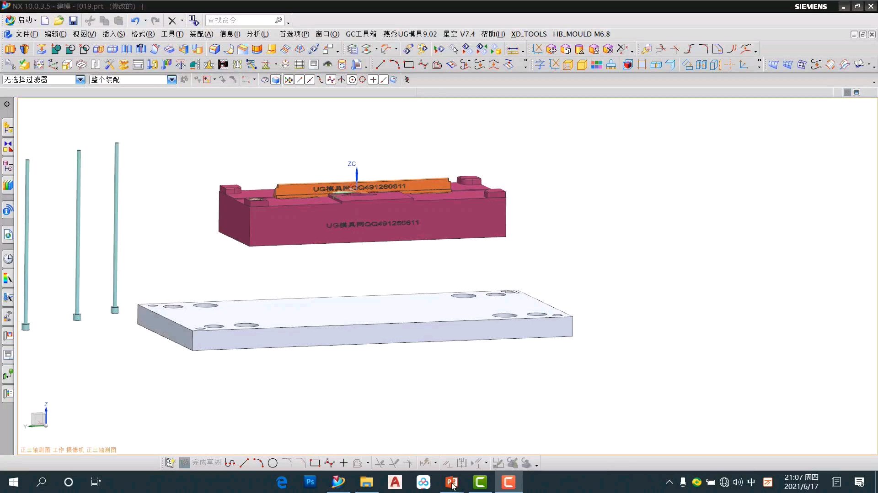878x493 pixels.
Task: Open the 文件(F) menu
Action: pos(27,34)
